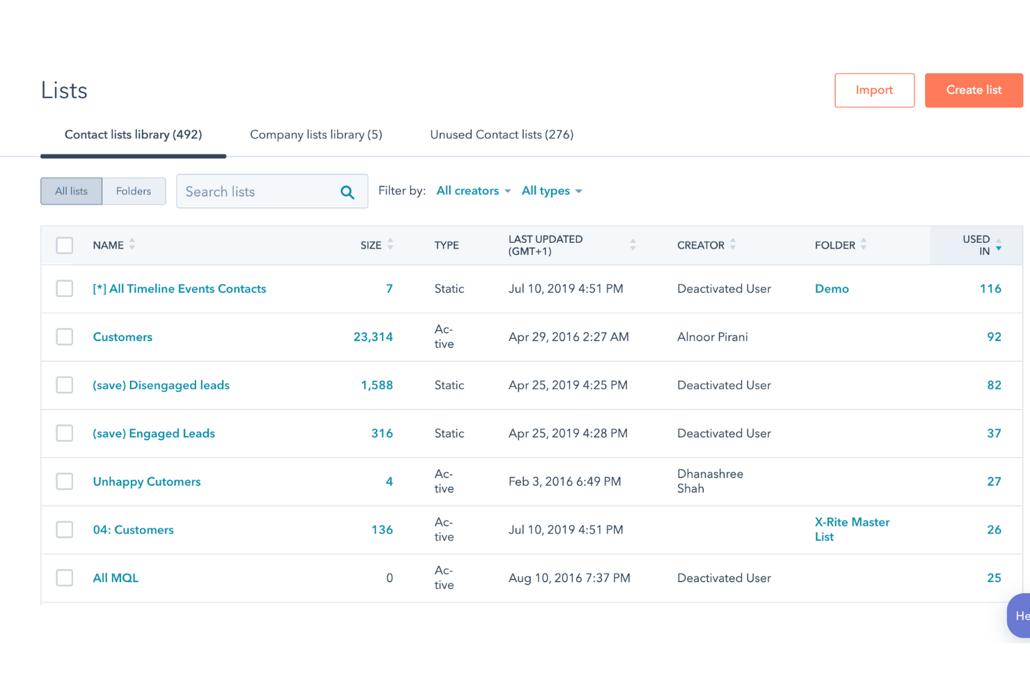Select all lists with header checkbox

pyautogui.click(x=64, y=245)
